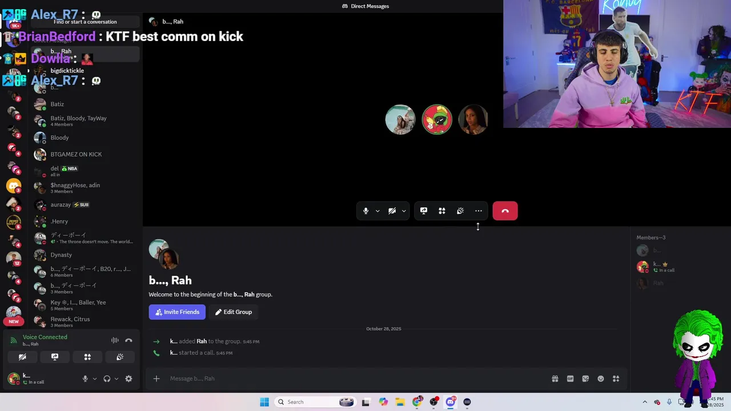Open Task View from the taskbar
This screenshot has width=731, height=411.
(366, 402)
